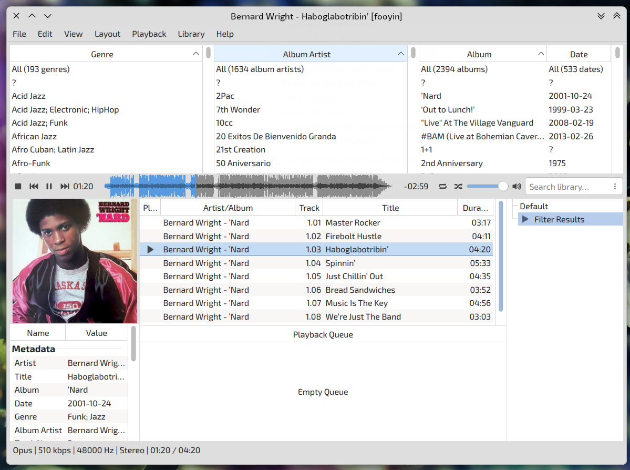Image resolution: width=630 pixels, height=470 pixels.
Task: Select album artist 7th Wonder
Action: point(311,110)
